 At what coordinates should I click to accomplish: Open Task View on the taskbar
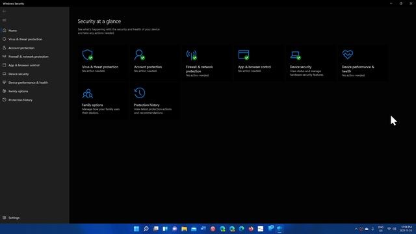pos(156,229)
